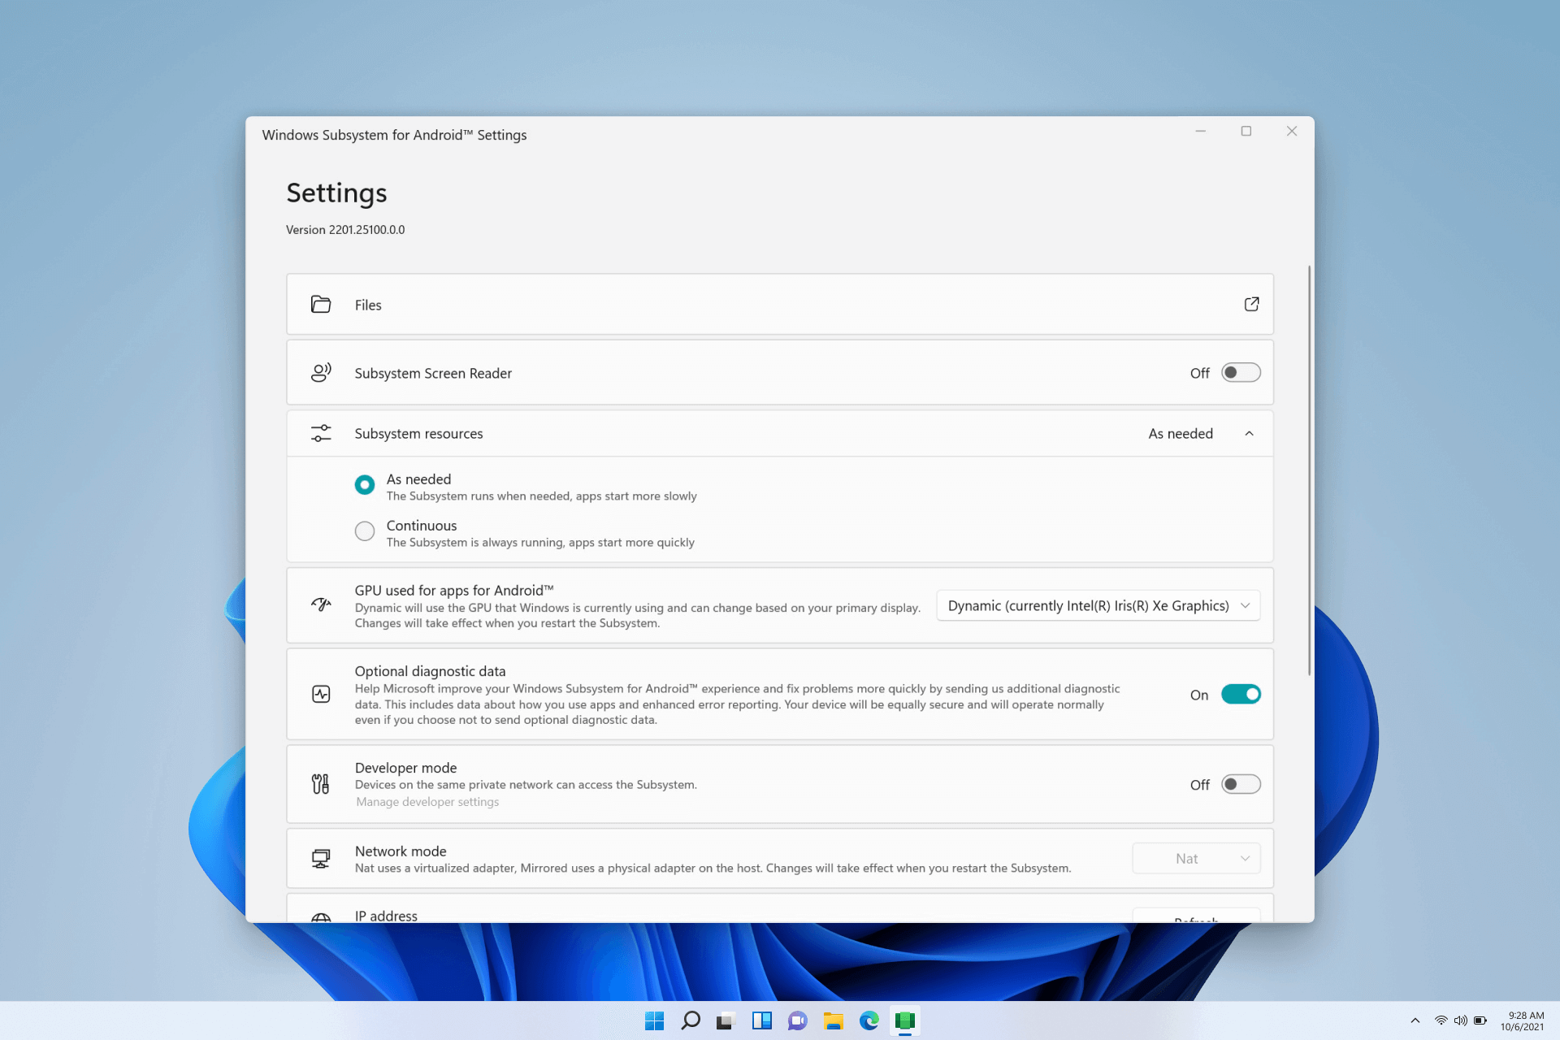Open the GPU selection dropdown
1560x1040 pixels.
(1098, 605)
